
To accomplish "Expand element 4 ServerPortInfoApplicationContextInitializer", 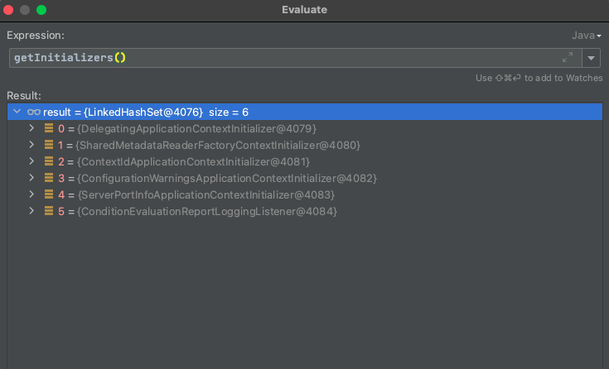I will click(31, 194).
